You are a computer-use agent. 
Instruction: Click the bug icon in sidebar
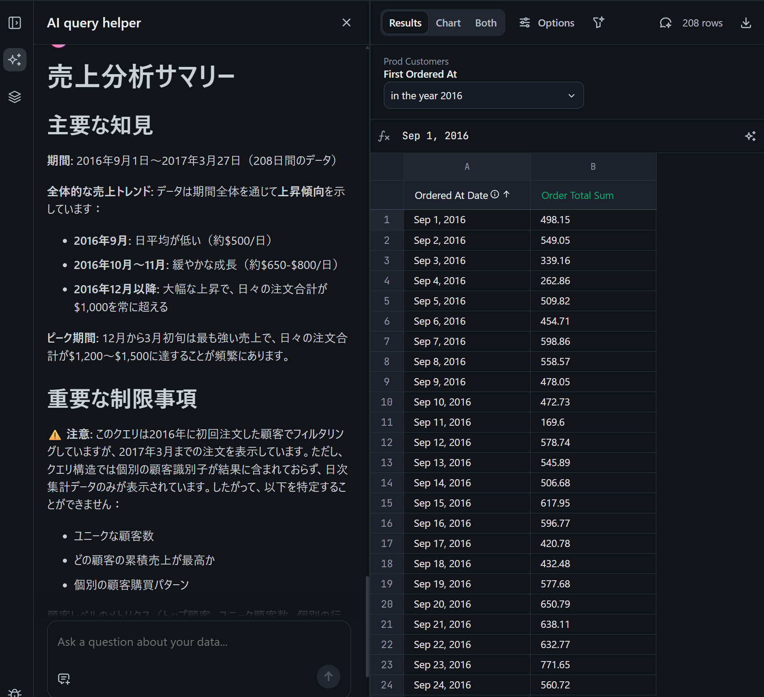coord(15,693)
